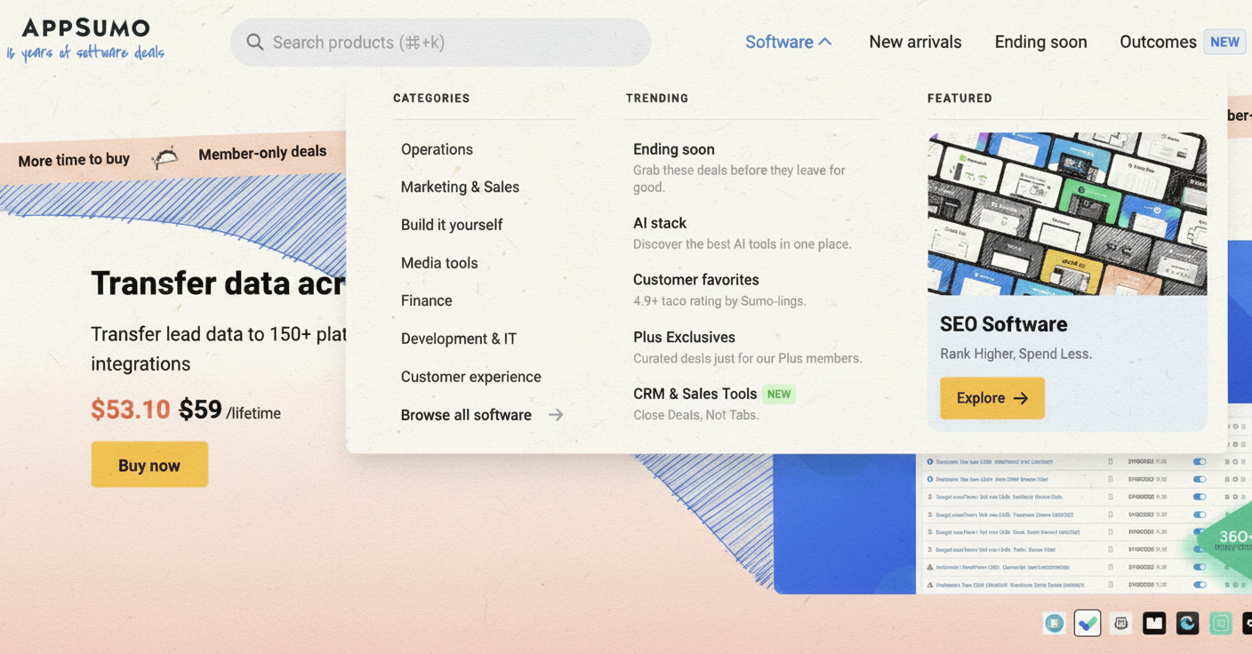Choose the Development & IT category

click(459, 339)
